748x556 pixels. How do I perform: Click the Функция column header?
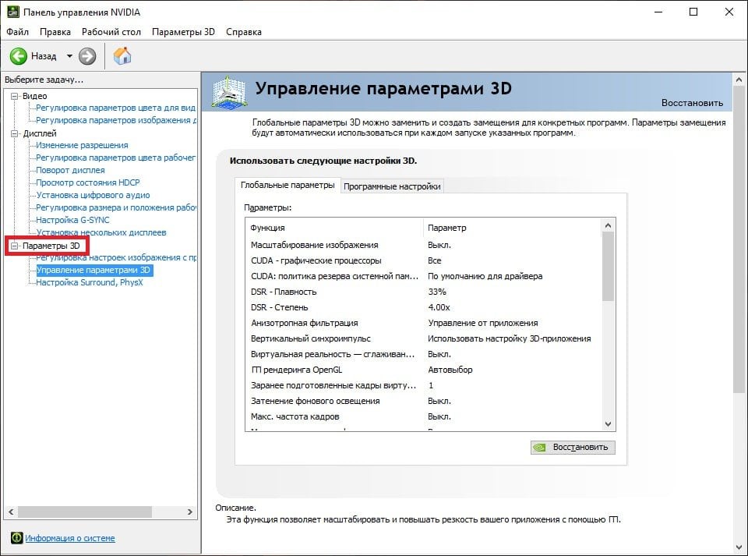pyautogui.click(x=334, y=228)
